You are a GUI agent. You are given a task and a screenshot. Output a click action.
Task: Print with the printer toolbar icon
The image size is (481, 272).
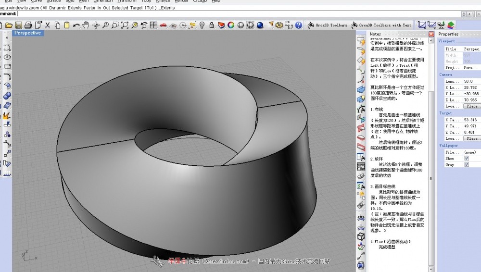pyautogui.click(x=28, y=25)
